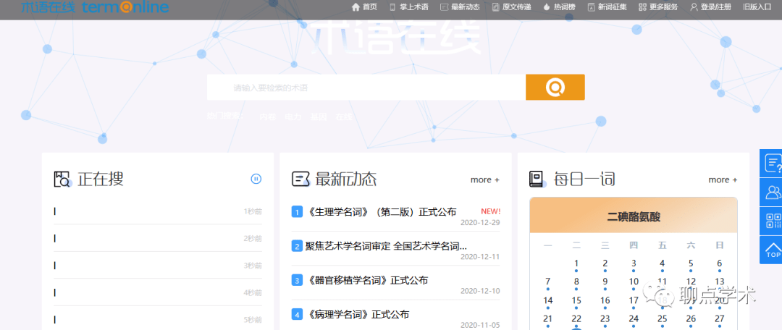Image resolution: width=782 pixels, height=330 pixels.
Task: Focus the term search input field
Action: tap(366, 88)
